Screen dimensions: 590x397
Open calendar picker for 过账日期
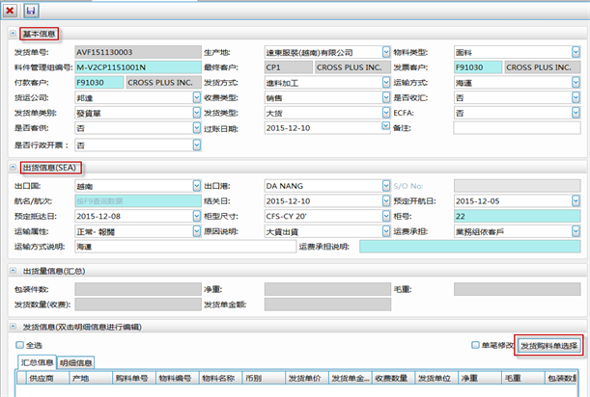coord(351,127)
